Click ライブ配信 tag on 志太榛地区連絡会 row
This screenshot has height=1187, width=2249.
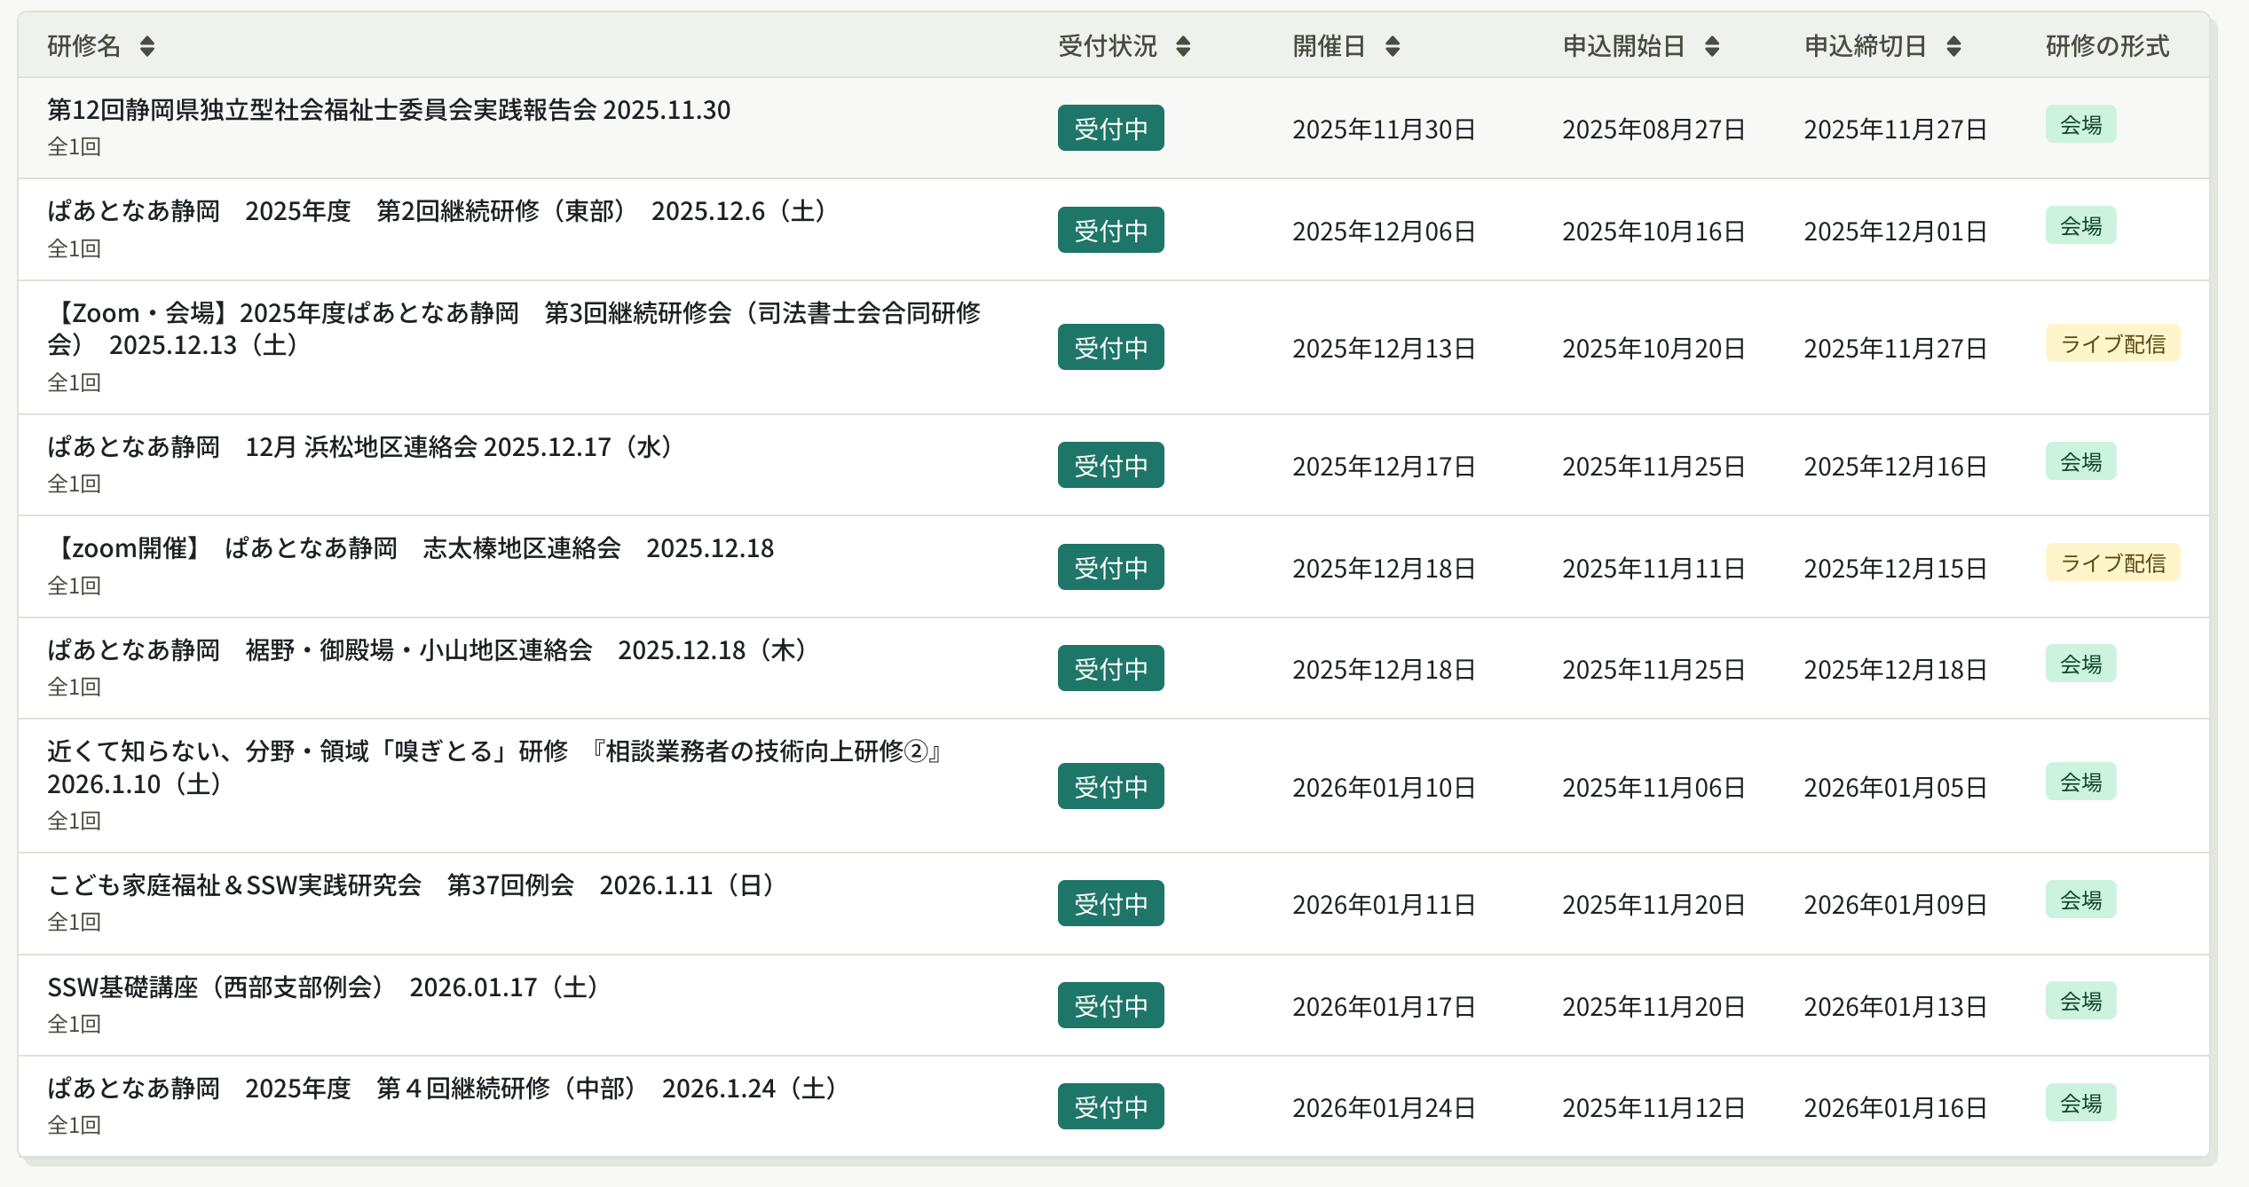[x=2112, y=563]
